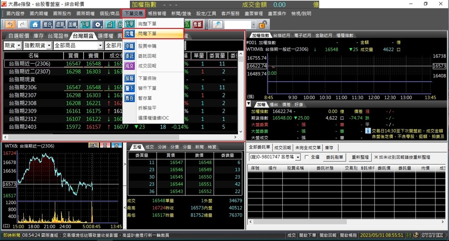This screenshot has width=449, height=241.
Task: Switch to the 自選報價 tab
Action: point(18,36)
